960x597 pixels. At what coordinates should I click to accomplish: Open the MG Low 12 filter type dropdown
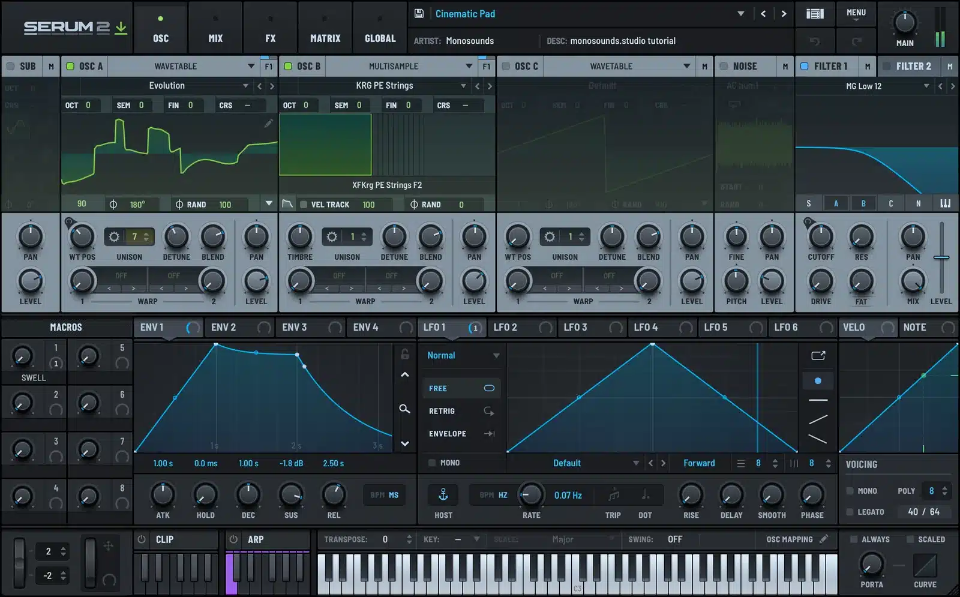926,86
